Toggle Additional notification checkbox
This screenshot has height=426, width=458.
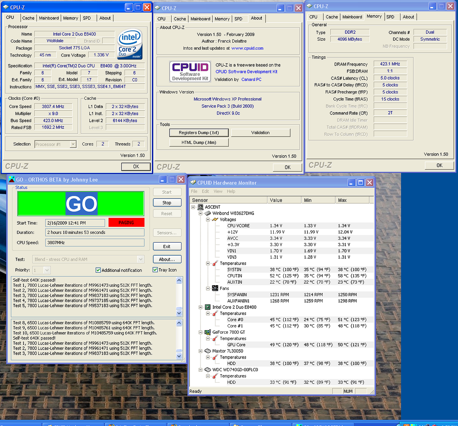pos(98,270)
